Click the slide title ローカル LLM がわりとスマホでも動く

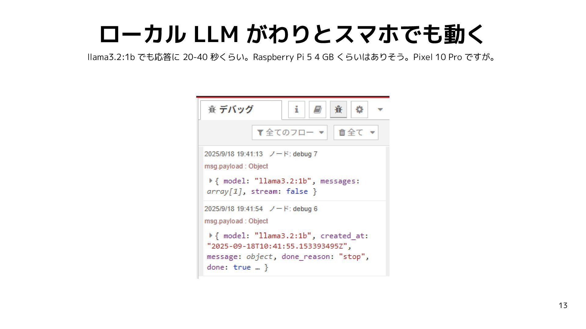[x=292, y=34]
